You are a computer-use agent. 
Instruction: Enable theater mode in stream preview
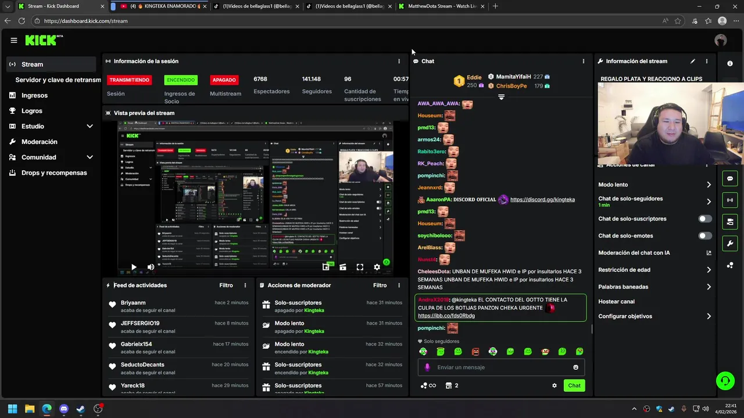coord(343,267)
